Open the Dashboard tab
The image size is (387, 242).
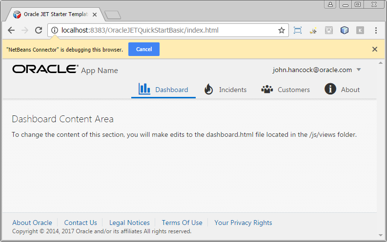pos(163,90)
